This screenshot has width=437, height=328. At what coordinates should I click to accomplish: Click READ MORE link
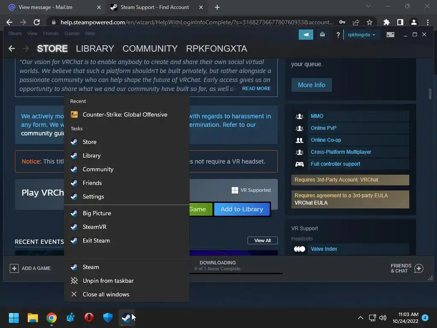(x=256, y=88)
